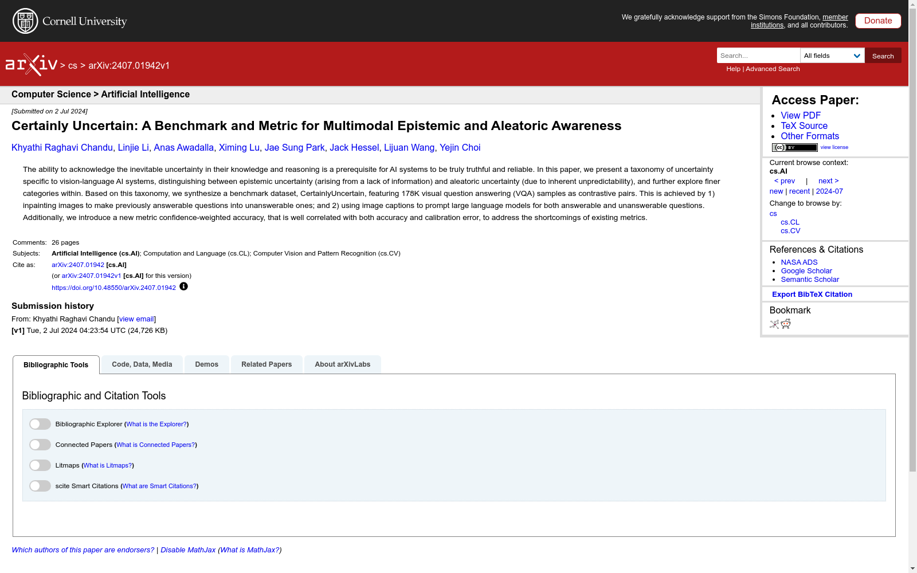Screen dimensions: 917x573
Task: Open the What is the Explorer link
Action: (x=156, y=424)
